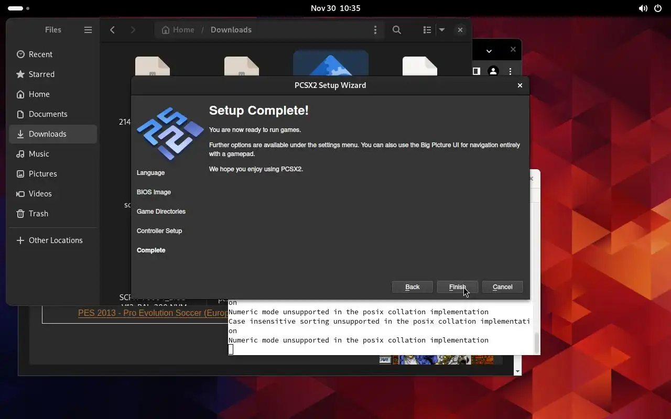Open the browser tab search chevron
Viewport: 671px width, 419px height.
point(489,51)
